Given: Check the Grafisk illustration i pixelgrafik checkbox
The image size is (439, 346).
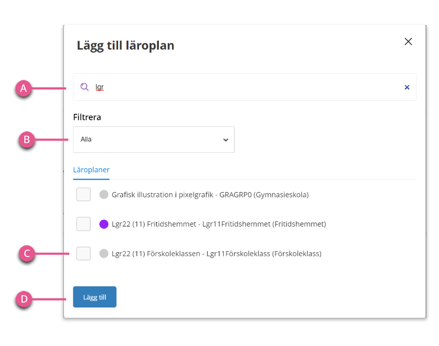Looking at the screenshot, I should [83, 195].
